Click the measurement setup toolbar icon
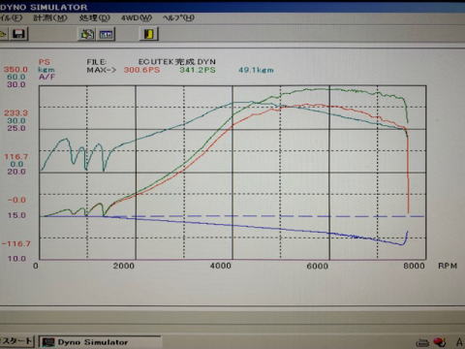 (x=87, y=34)
